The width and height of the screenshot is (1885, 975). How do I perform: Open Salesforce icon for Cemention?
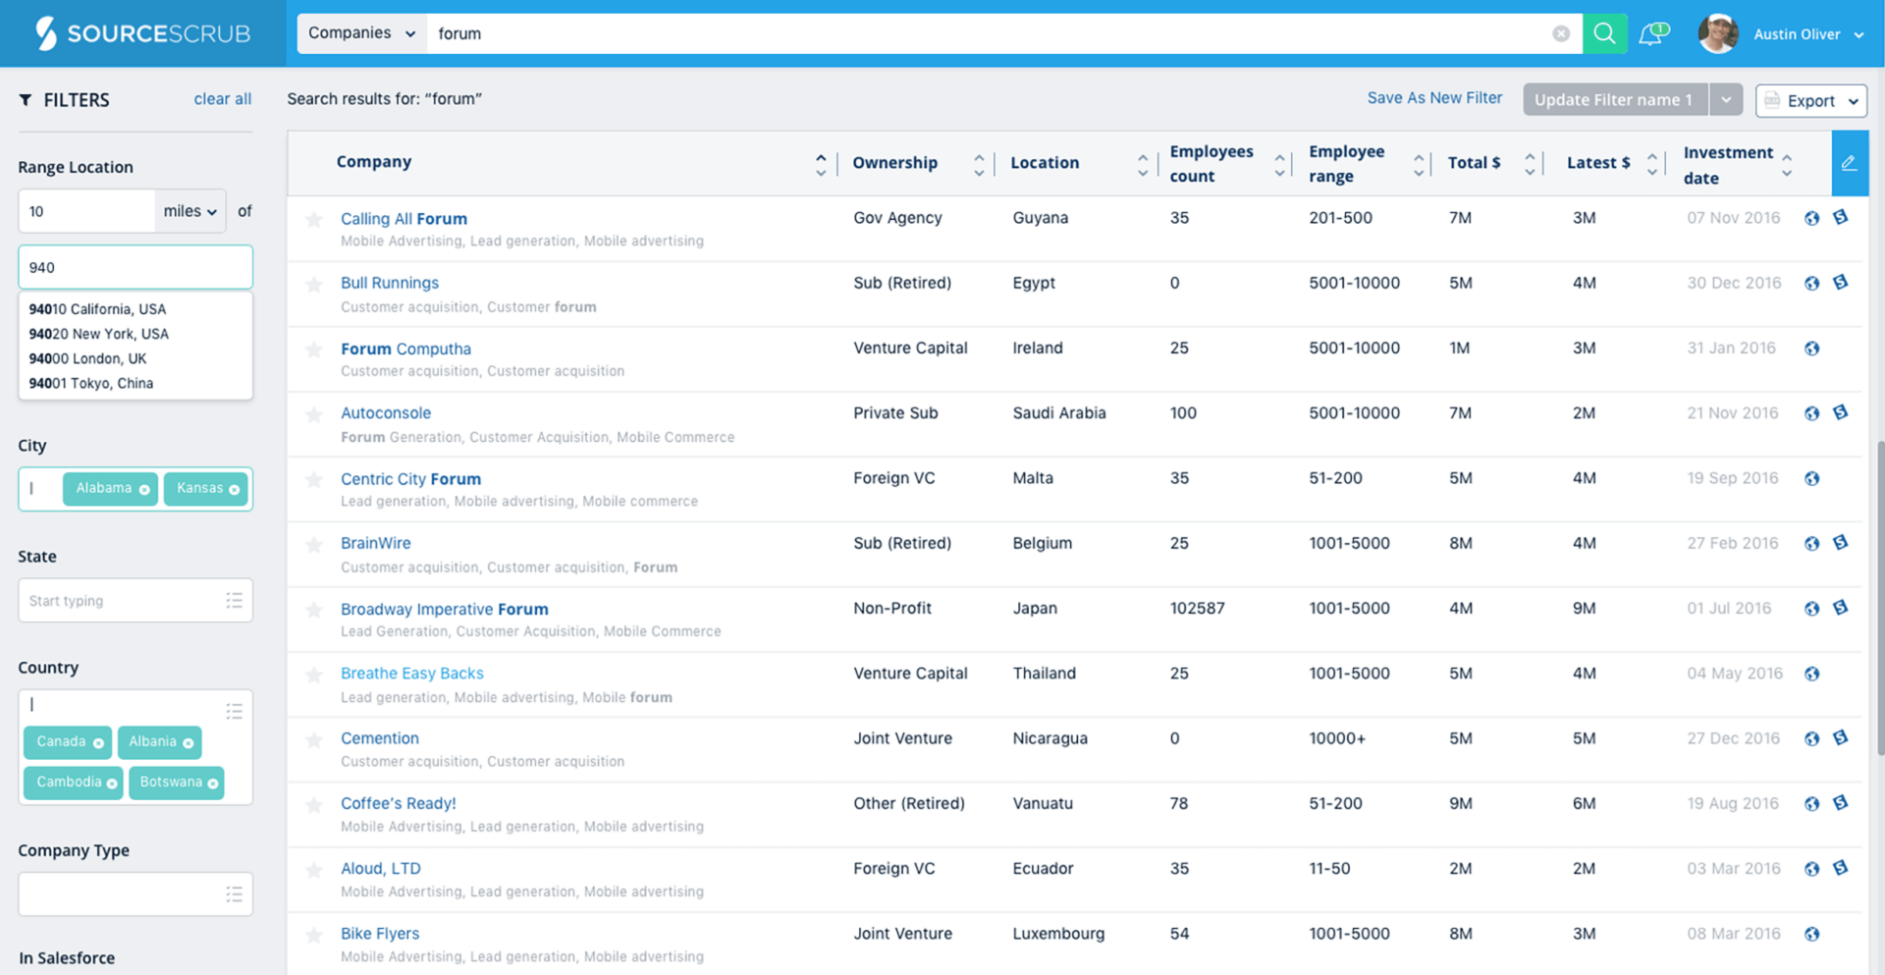(1841, 737)
